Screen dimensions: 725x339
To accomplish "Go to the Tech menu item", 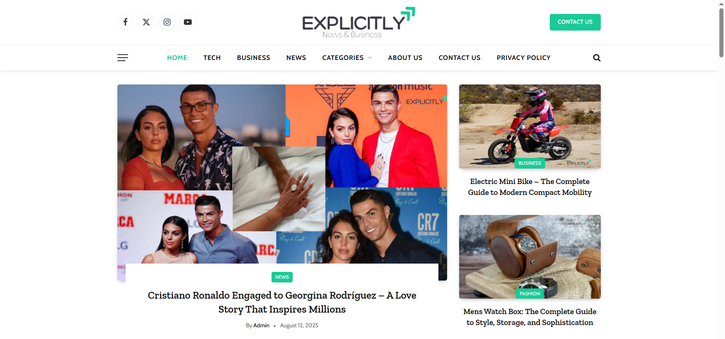I will point(212,58).
